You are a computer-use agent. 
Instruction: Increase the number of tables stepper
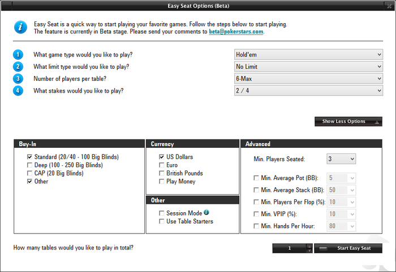309,246
